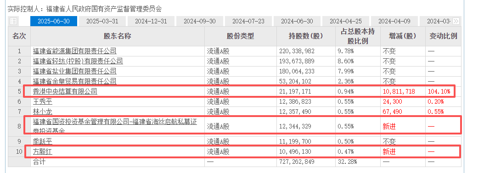The width and height of the screenshot is (484, 173).
Task: Click 新进 in the 海丝启航 fund row
Action: (389, 126)
